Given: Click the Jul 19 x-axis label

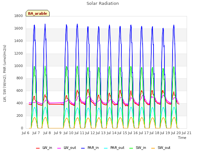Looking at the screenshot, I should click(x=165, y=133).
